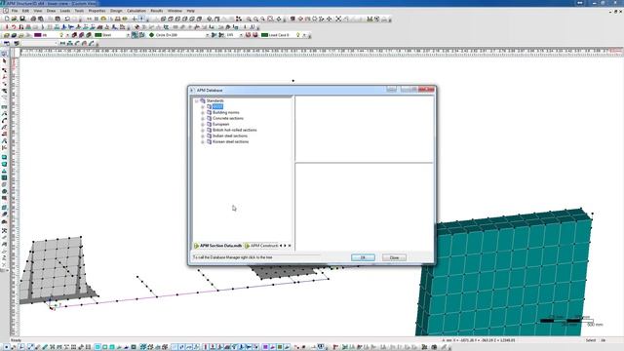The height and width of the screenshot is (351, 624).
Task: Switch to APM Section Data.mdb tab
Action: tap(217, 246)
